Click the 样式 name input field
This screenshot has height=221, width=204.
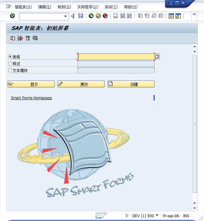click(116, 63)
